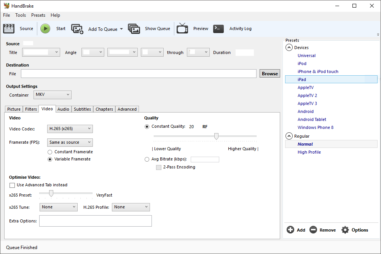Click the Browse button

(x=270, y=74)
